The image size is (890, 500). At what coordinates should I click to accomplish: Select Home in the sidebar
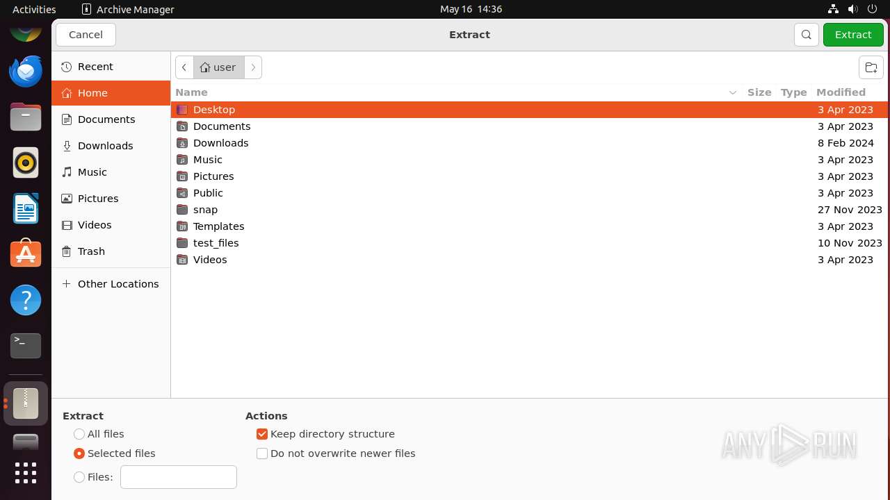click(x=111, y=93)
